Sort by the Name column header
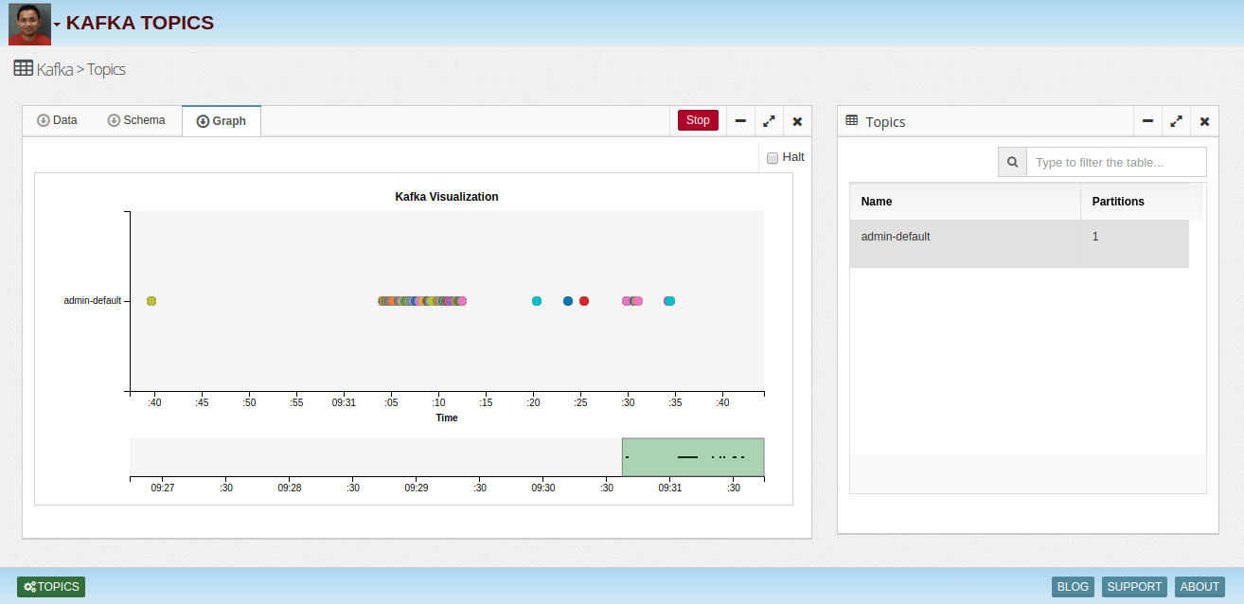This screenshot has height=604, width=1244. pos(965,202)
